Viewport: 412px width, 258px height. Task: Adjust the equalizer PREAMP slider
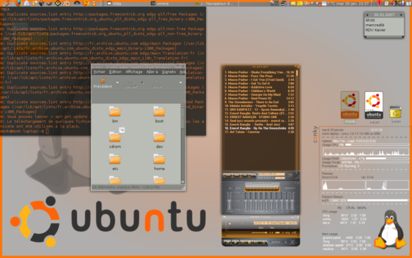click(x=229, y=201)
